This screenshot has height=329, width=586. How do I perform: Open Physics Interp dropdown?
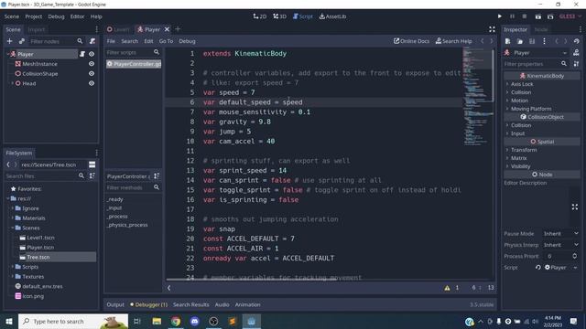coord(560,245)
